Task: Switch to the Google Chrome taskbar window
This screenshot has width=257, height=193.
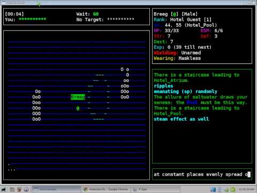Action: (x=106, y=189)
